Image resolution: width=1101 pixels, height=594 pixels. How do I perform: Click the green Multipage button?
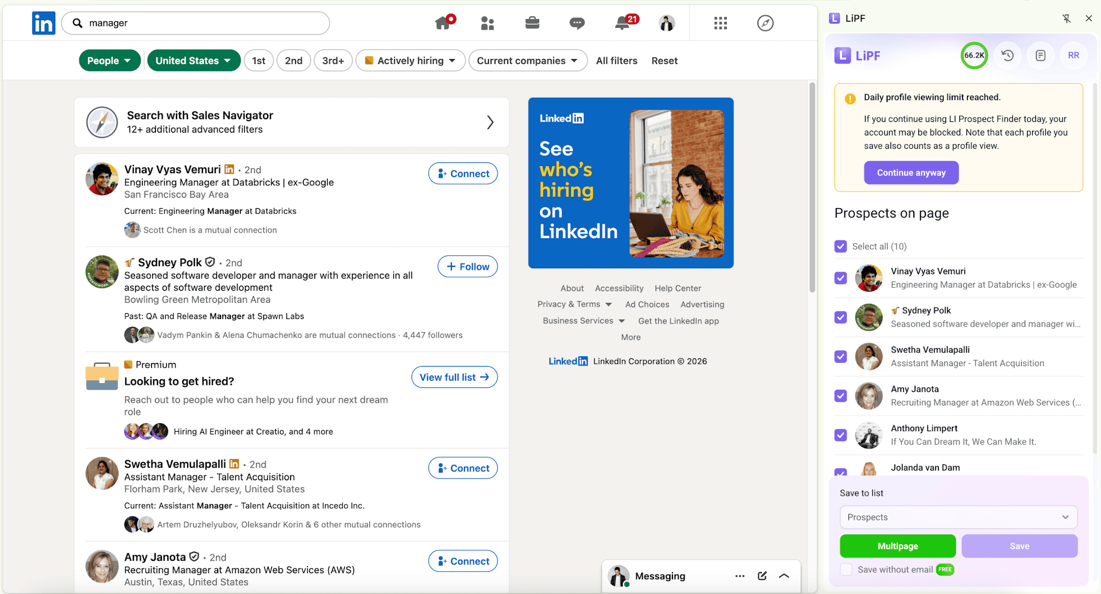(x=897, y=546)
